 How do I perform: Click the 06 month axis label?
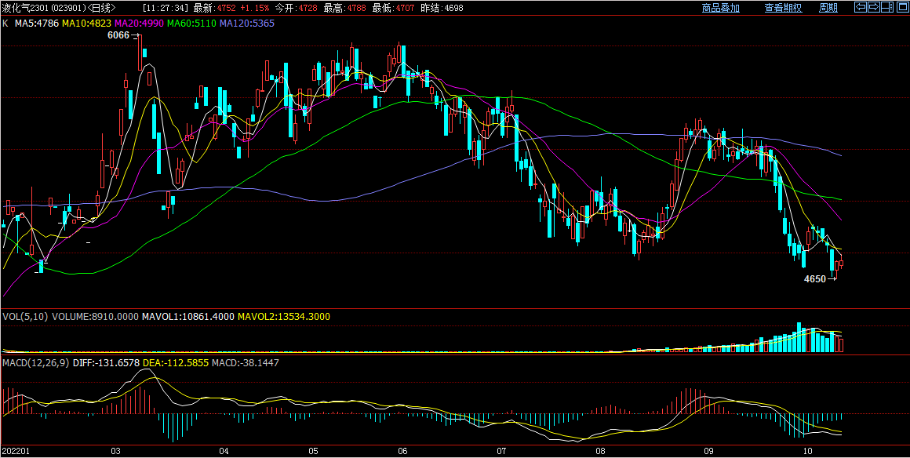point(403,451)
